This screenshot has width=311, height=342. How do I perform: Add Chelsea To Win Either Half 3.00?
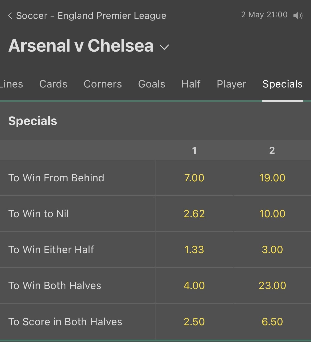tap(272, 249)
